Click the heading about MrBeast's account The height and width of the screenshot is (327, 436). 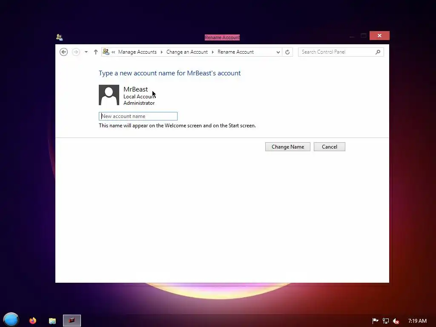pyautogui.click(x=169, y=73)
